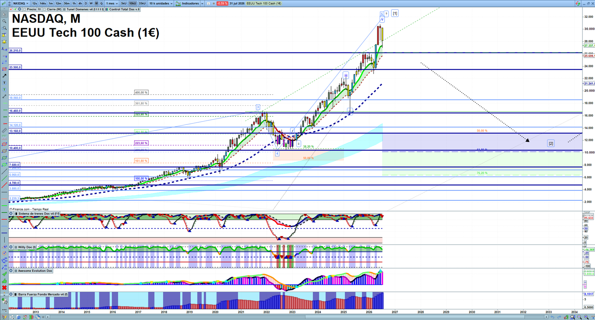595x320 pixels.
Task: Click the 16.460,0 price level label
Action: click(15, 111)
